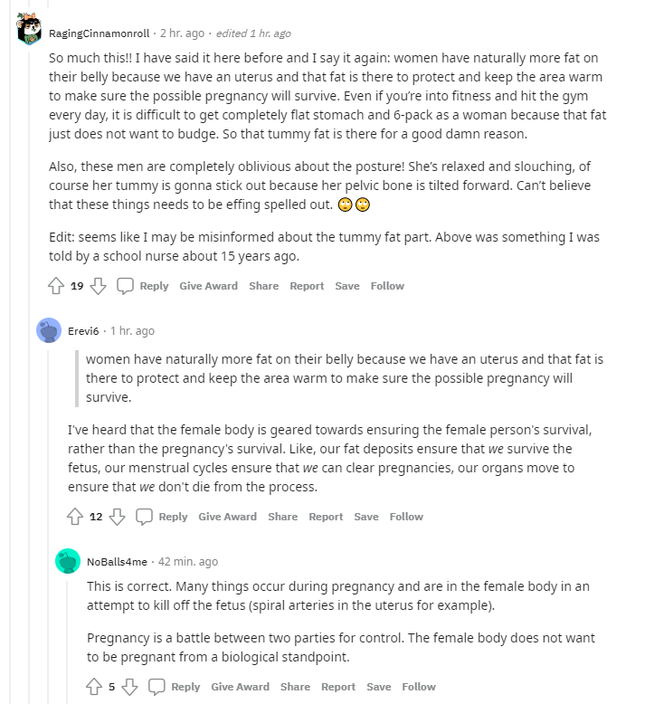Upvote RagingCinnamonroll's comment
Screen dimensions: 645x704
56,286
